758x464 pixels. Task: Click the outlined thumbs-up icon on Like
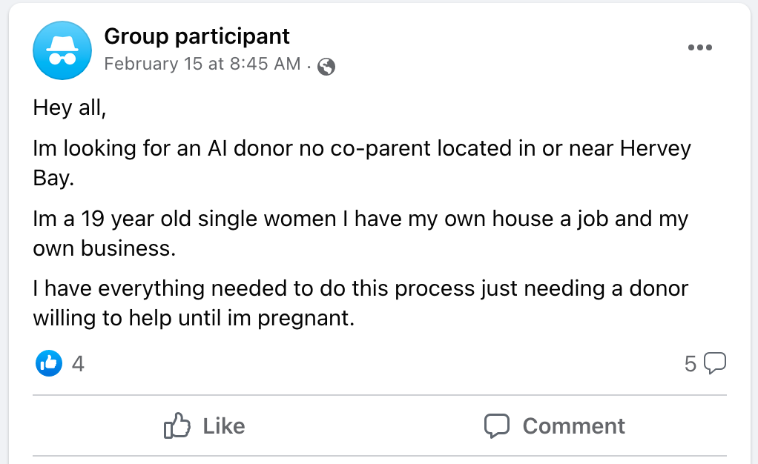(177, 425)
